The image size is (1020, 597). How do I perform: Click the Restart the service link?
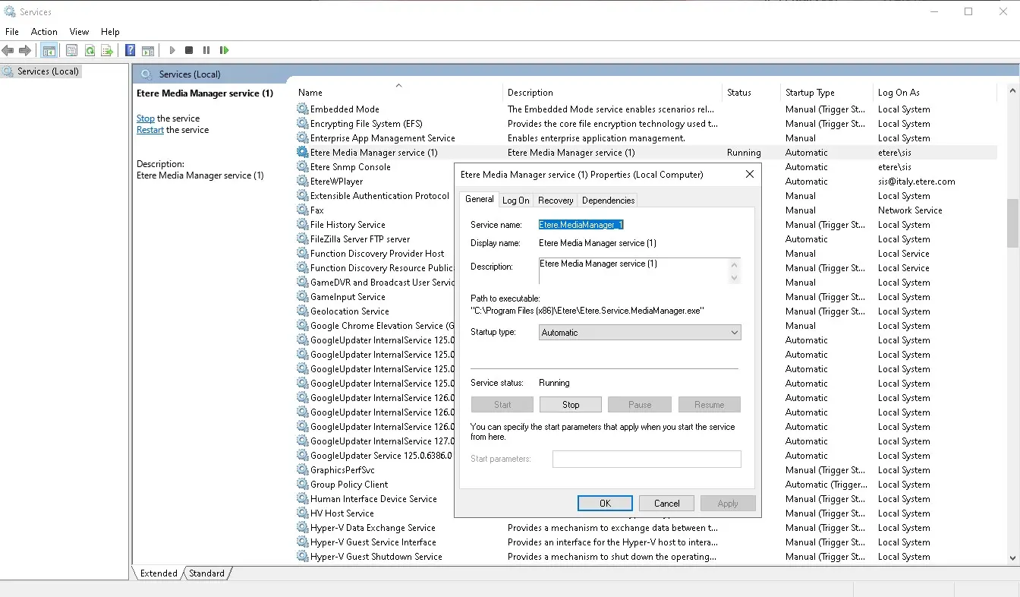150,130
